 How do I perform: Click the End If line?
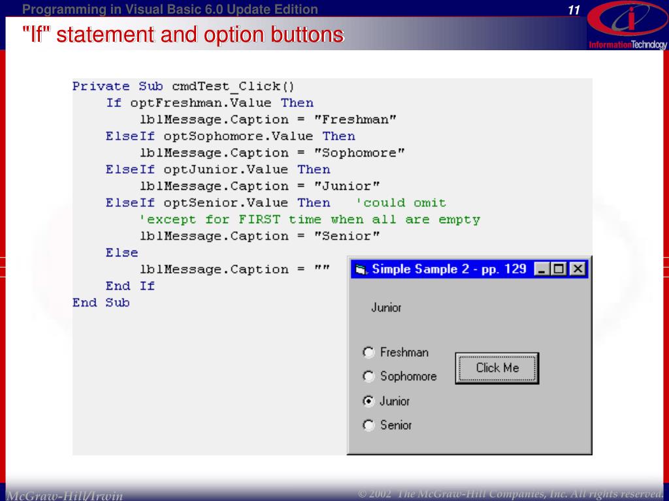[x=130, y=286]
